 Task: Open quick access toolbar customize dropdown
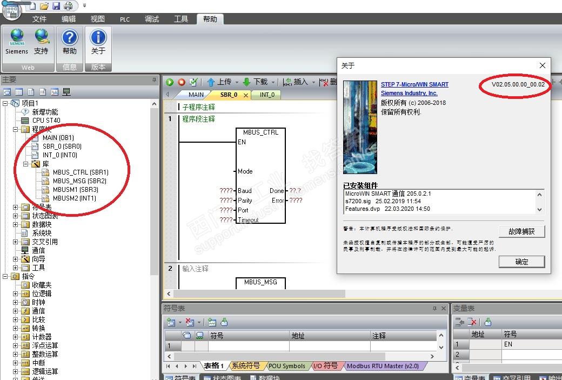pyautogui.click(x=85, y=5)
